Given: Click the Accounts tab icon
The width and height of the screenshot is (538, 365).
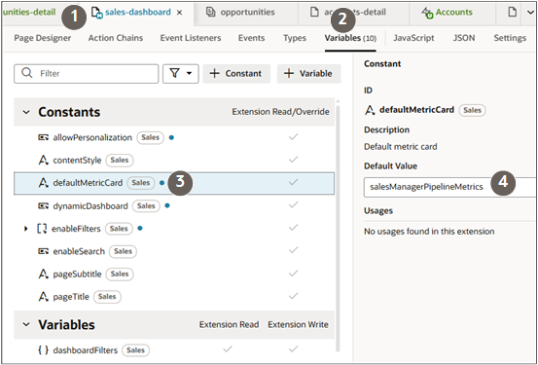Looking at the screenshot, I should click(427, 13).
